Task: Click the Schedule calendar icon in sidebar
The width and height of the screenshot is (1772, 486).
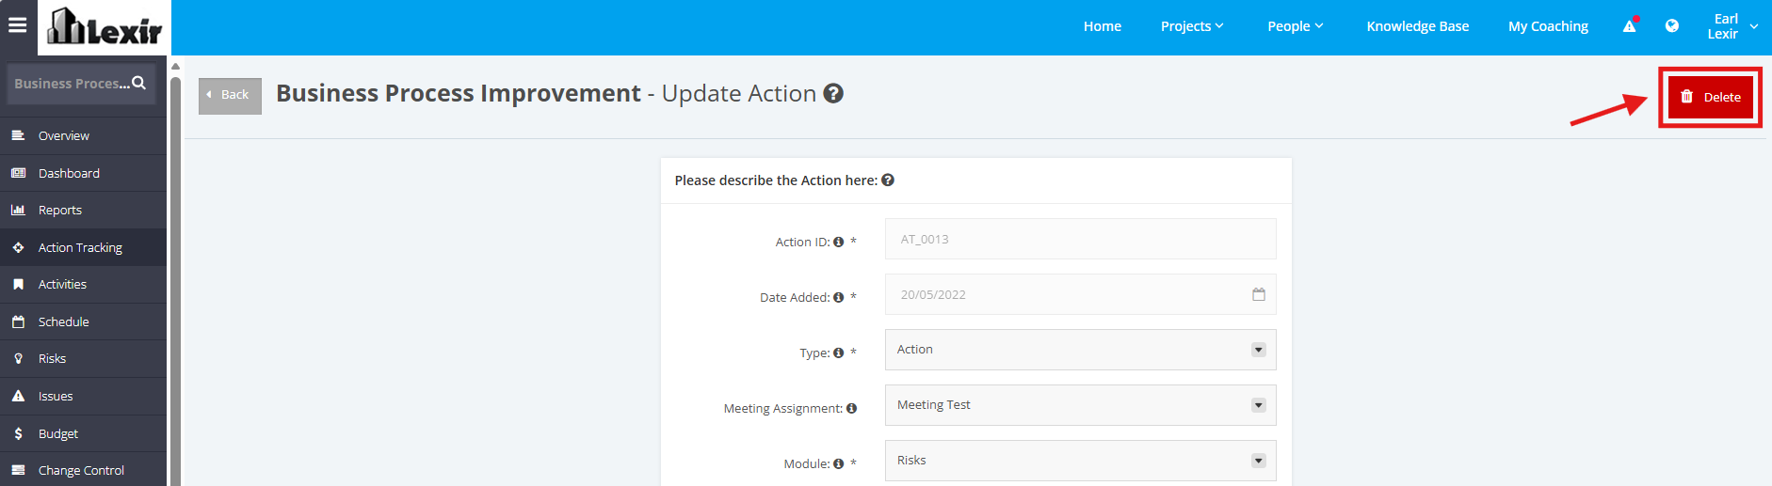Action: click(18, 321)
